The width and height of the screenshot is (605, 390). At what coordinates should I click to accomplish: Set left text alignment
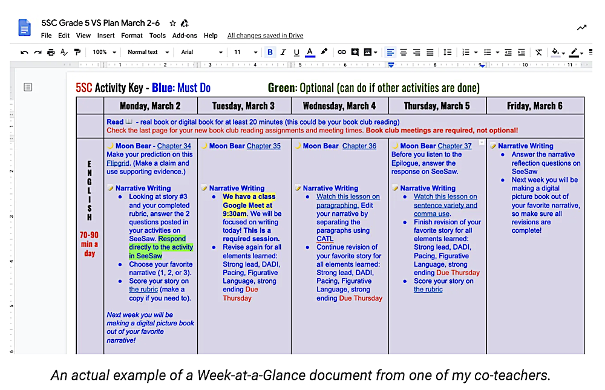(x=390, y=52)
